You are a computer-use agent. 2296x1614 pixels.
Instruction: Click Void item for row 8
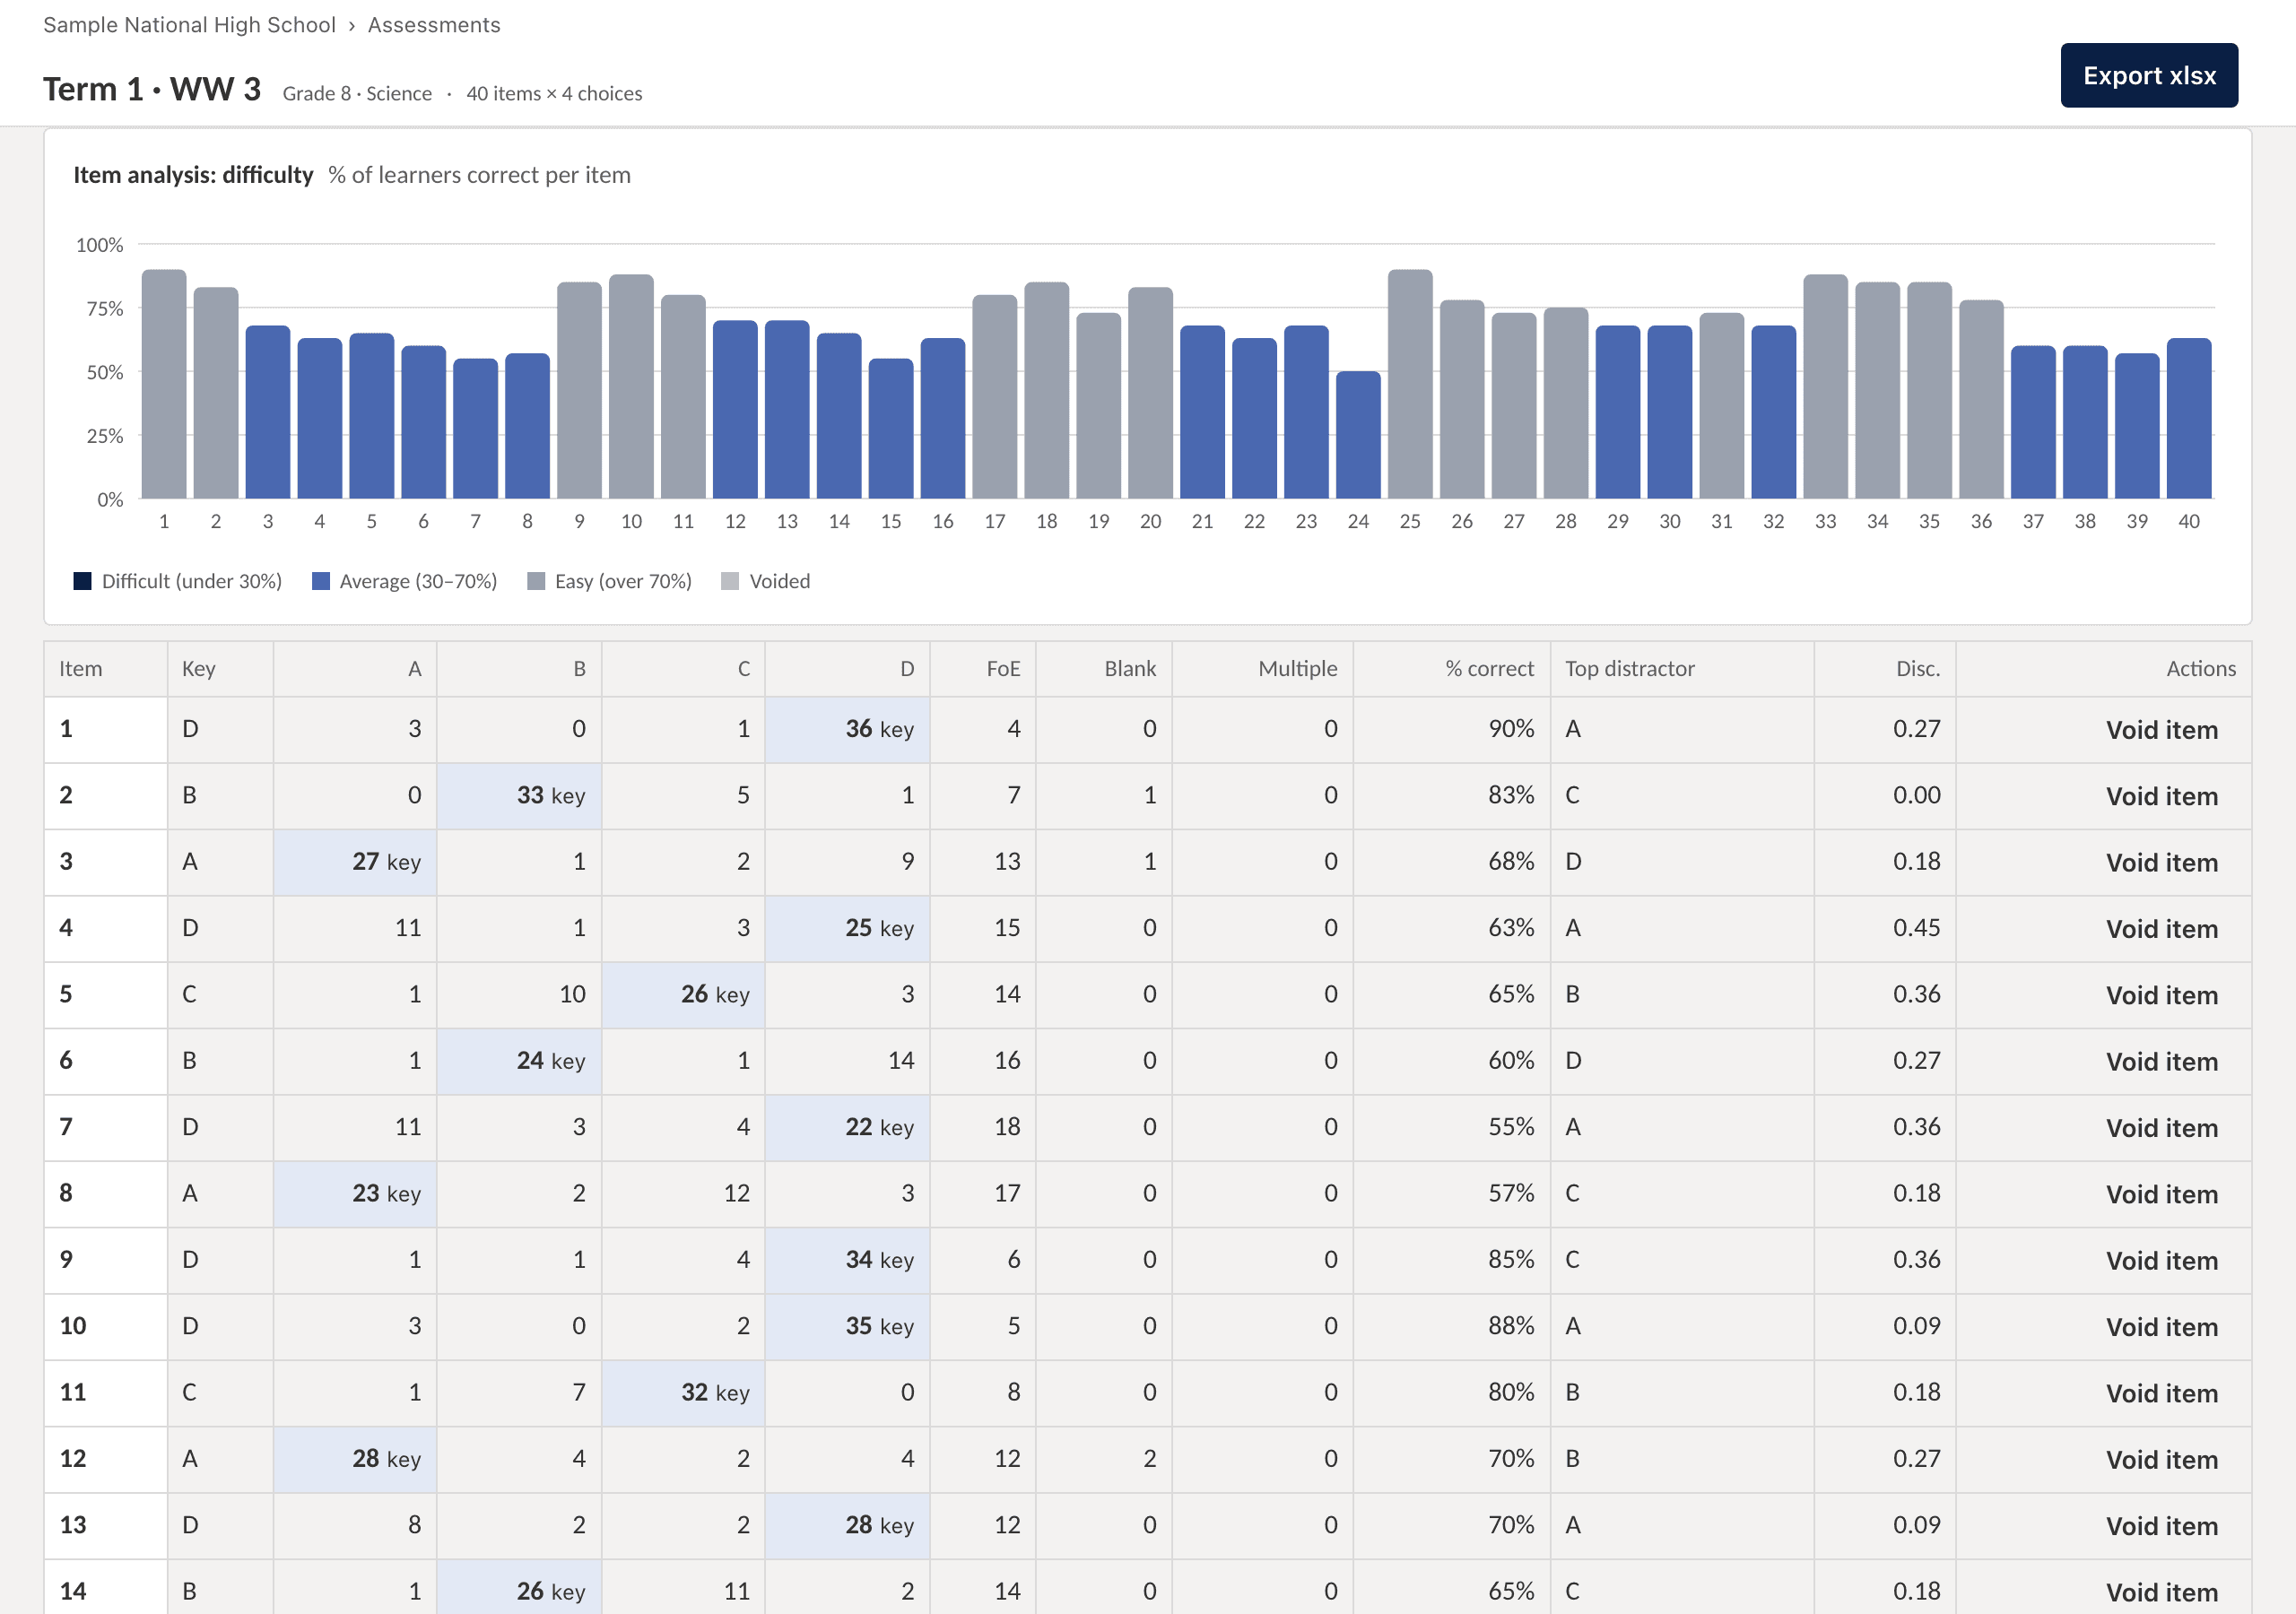(2161, 1194)
